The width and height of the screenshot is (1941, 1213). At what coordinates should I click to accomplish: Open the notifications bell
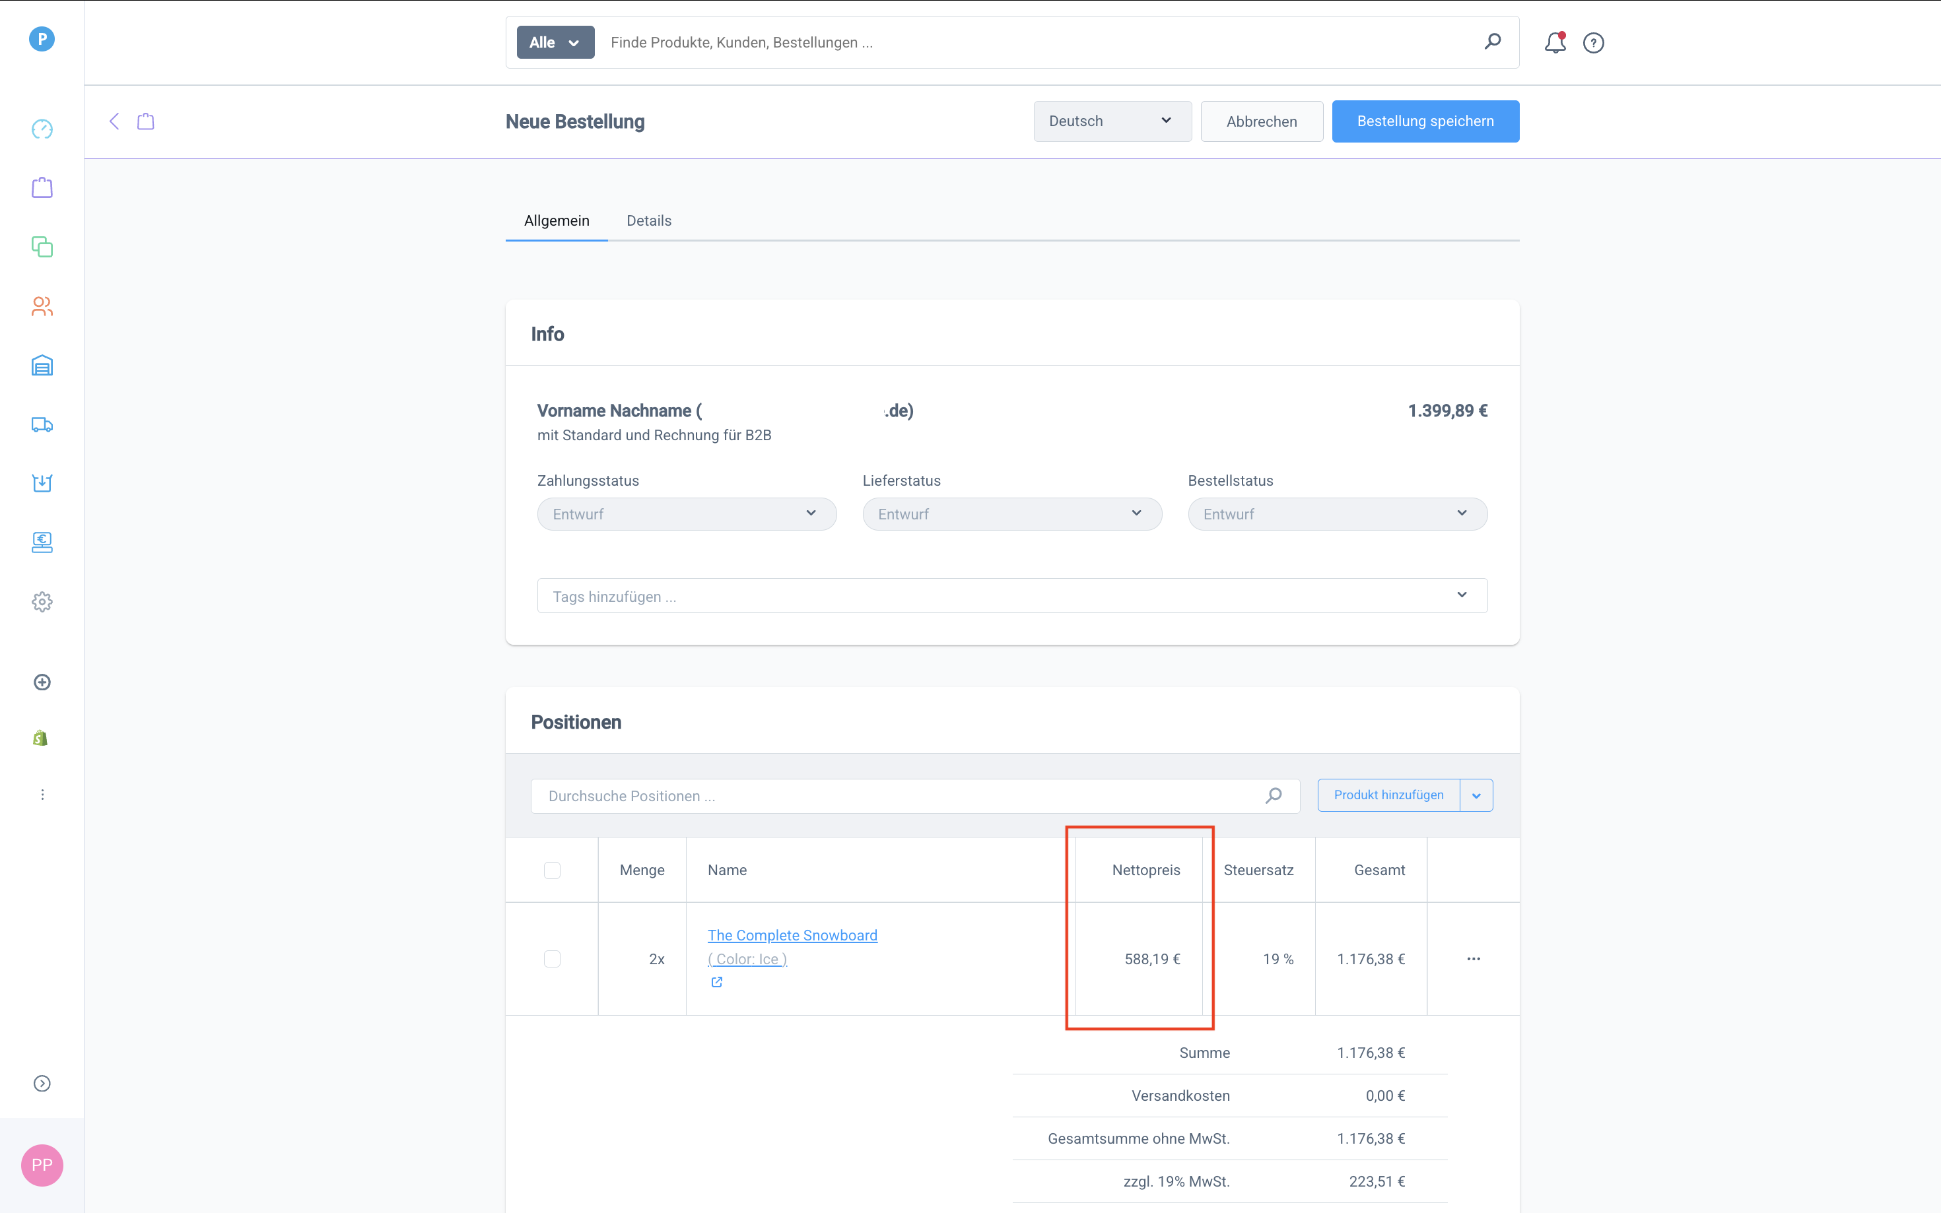pyautogui.click(x=1554, y=42)
